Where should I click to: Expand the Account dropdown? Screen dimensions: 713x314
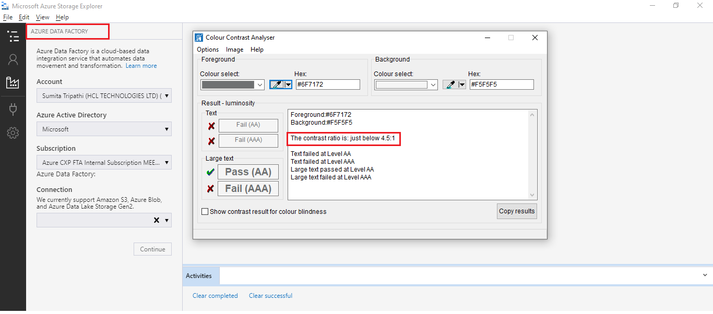point(167,96)
